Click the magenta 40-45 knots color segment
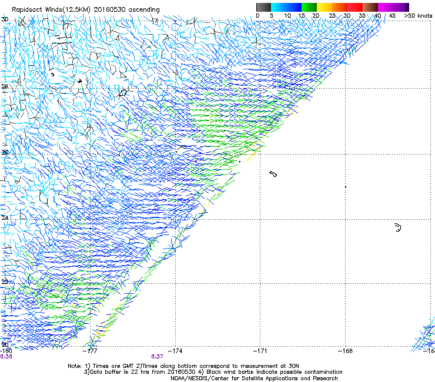The image size is (435, 382). [x=386, y=7]
